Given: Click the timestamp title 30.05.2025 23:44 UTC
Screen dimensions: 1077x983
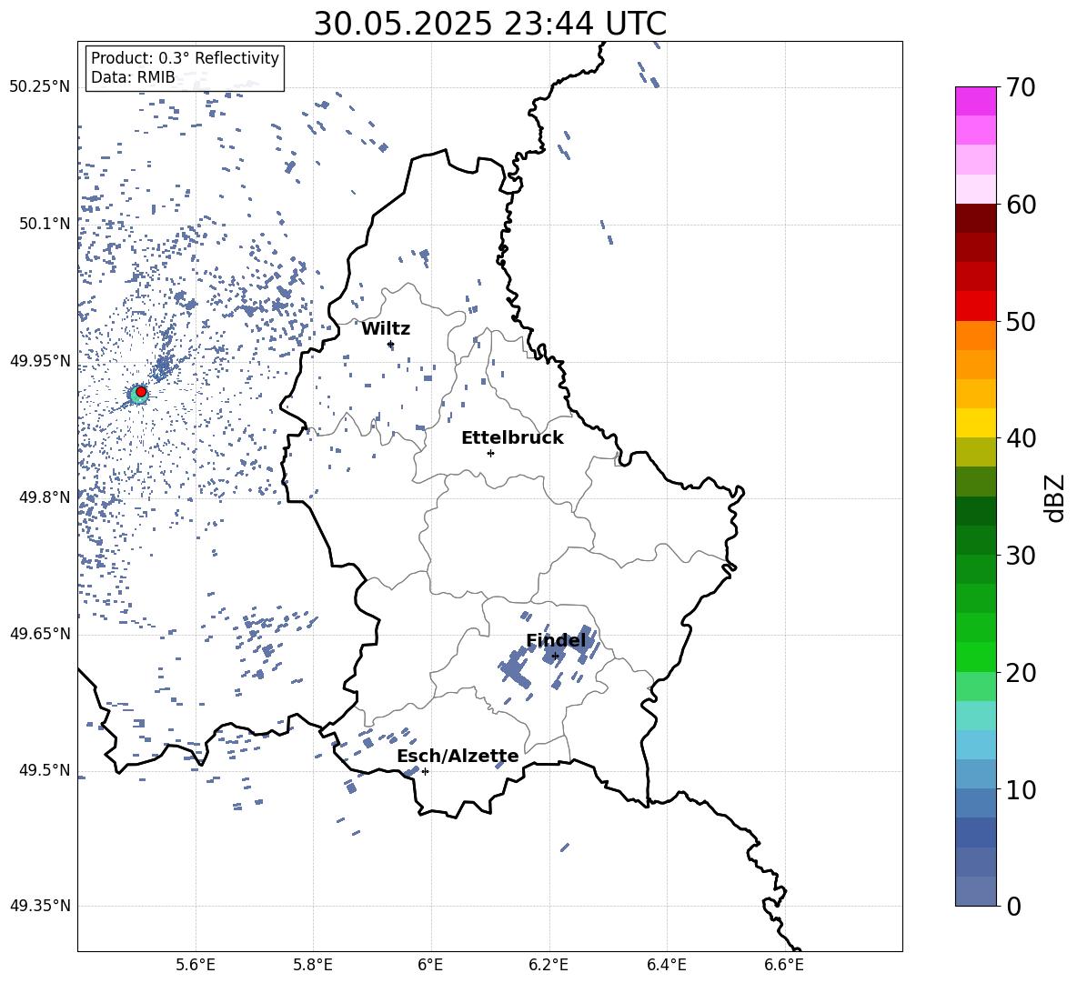Looking at the screenshot, I should 490,24.
